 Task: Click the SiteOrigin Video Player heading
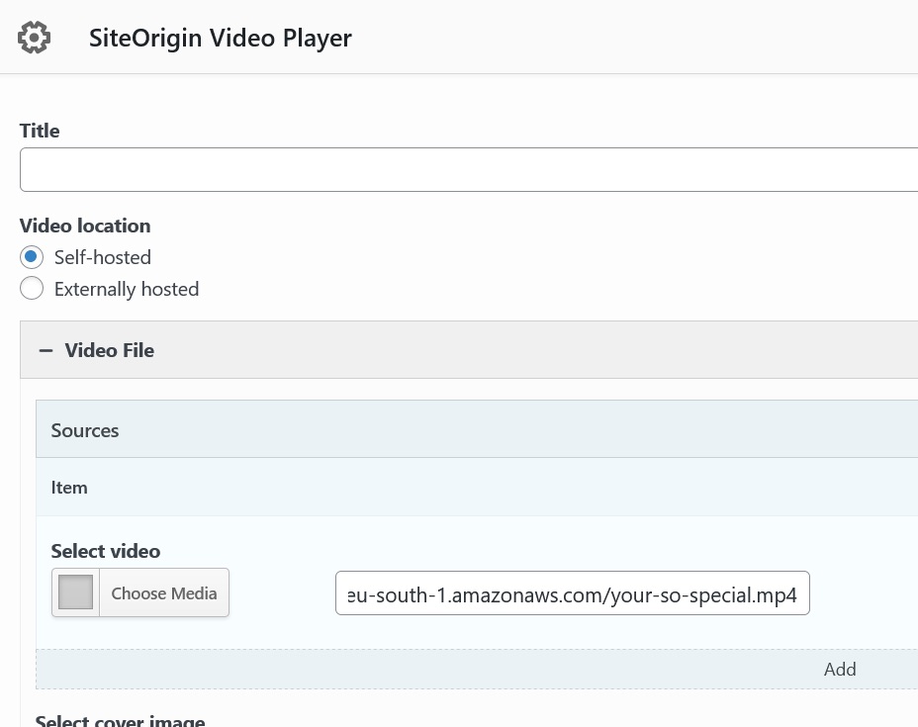(221, 38)
